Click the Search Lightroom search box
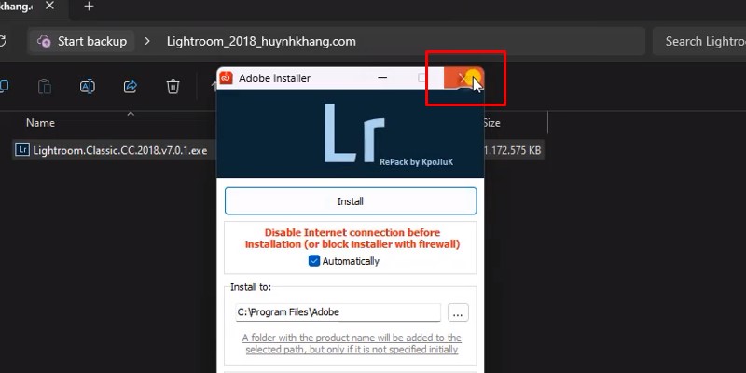746x373 pixels. pyautogui.click(x=704, y=41)
